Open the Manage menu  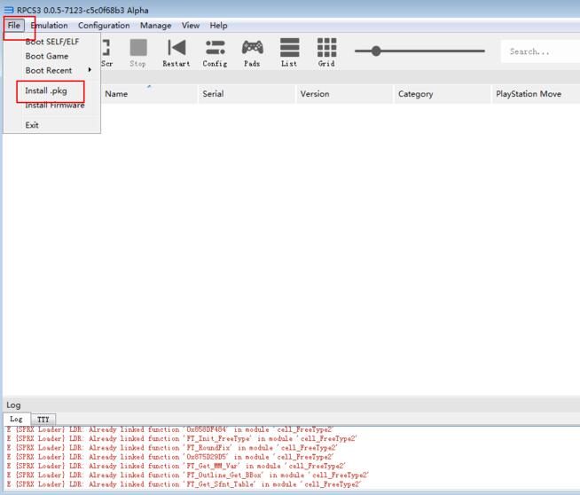(156, 26)
